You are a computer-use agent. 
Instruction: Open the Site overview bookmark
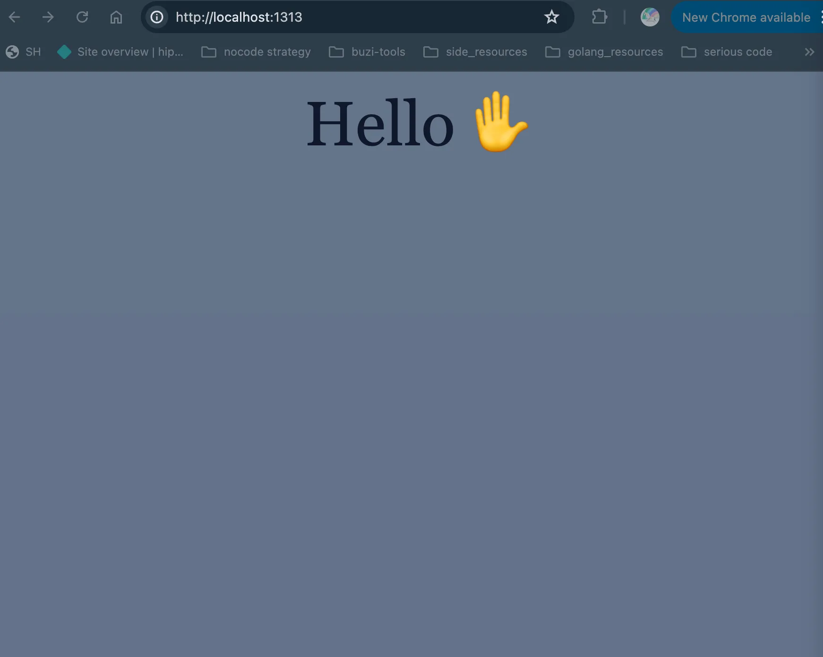120,52
